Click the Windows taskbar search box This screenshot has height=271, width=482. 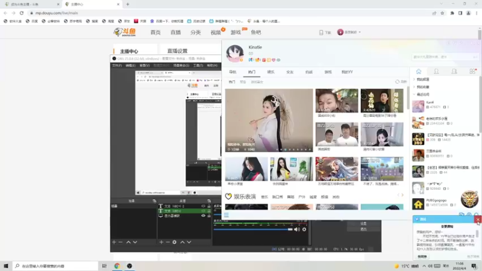[x=55, y=266]
